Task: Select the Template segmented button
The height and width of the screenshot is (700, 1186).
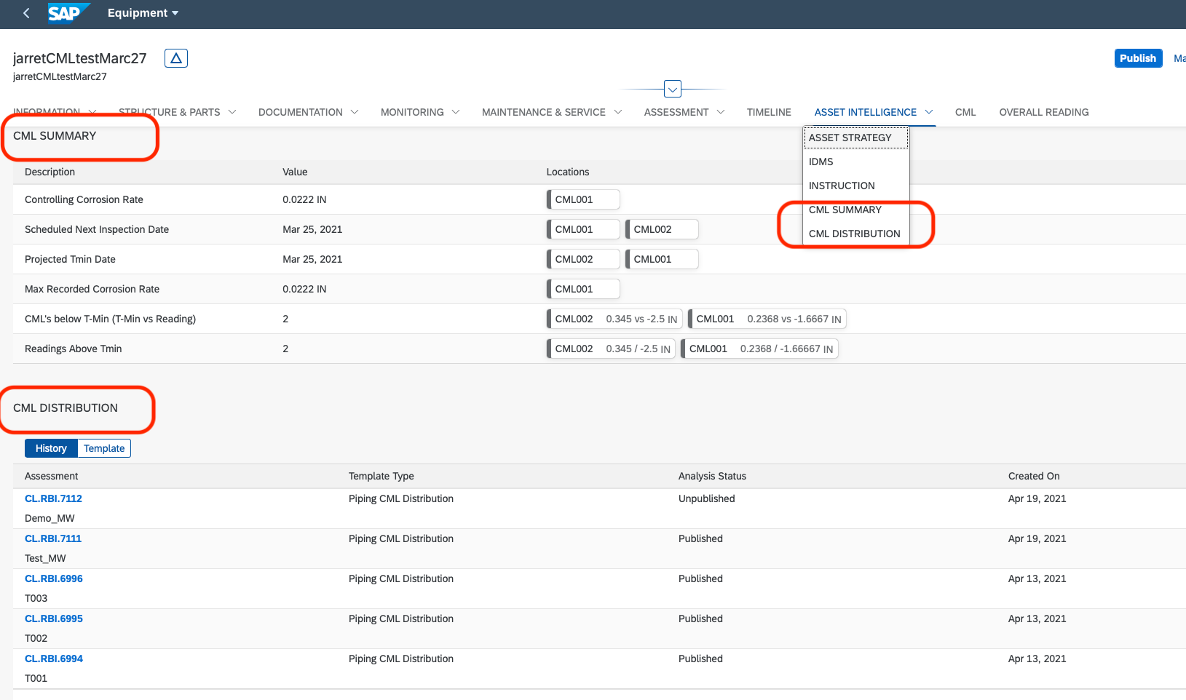Action: click(104, 448)
